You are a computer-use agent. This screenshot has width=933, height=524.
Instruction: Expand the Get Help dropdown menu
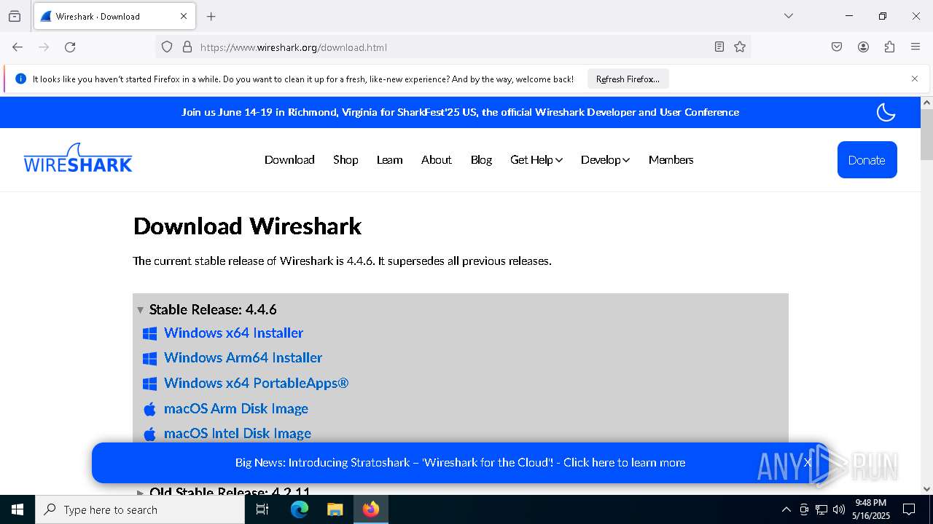click(536, 159)
